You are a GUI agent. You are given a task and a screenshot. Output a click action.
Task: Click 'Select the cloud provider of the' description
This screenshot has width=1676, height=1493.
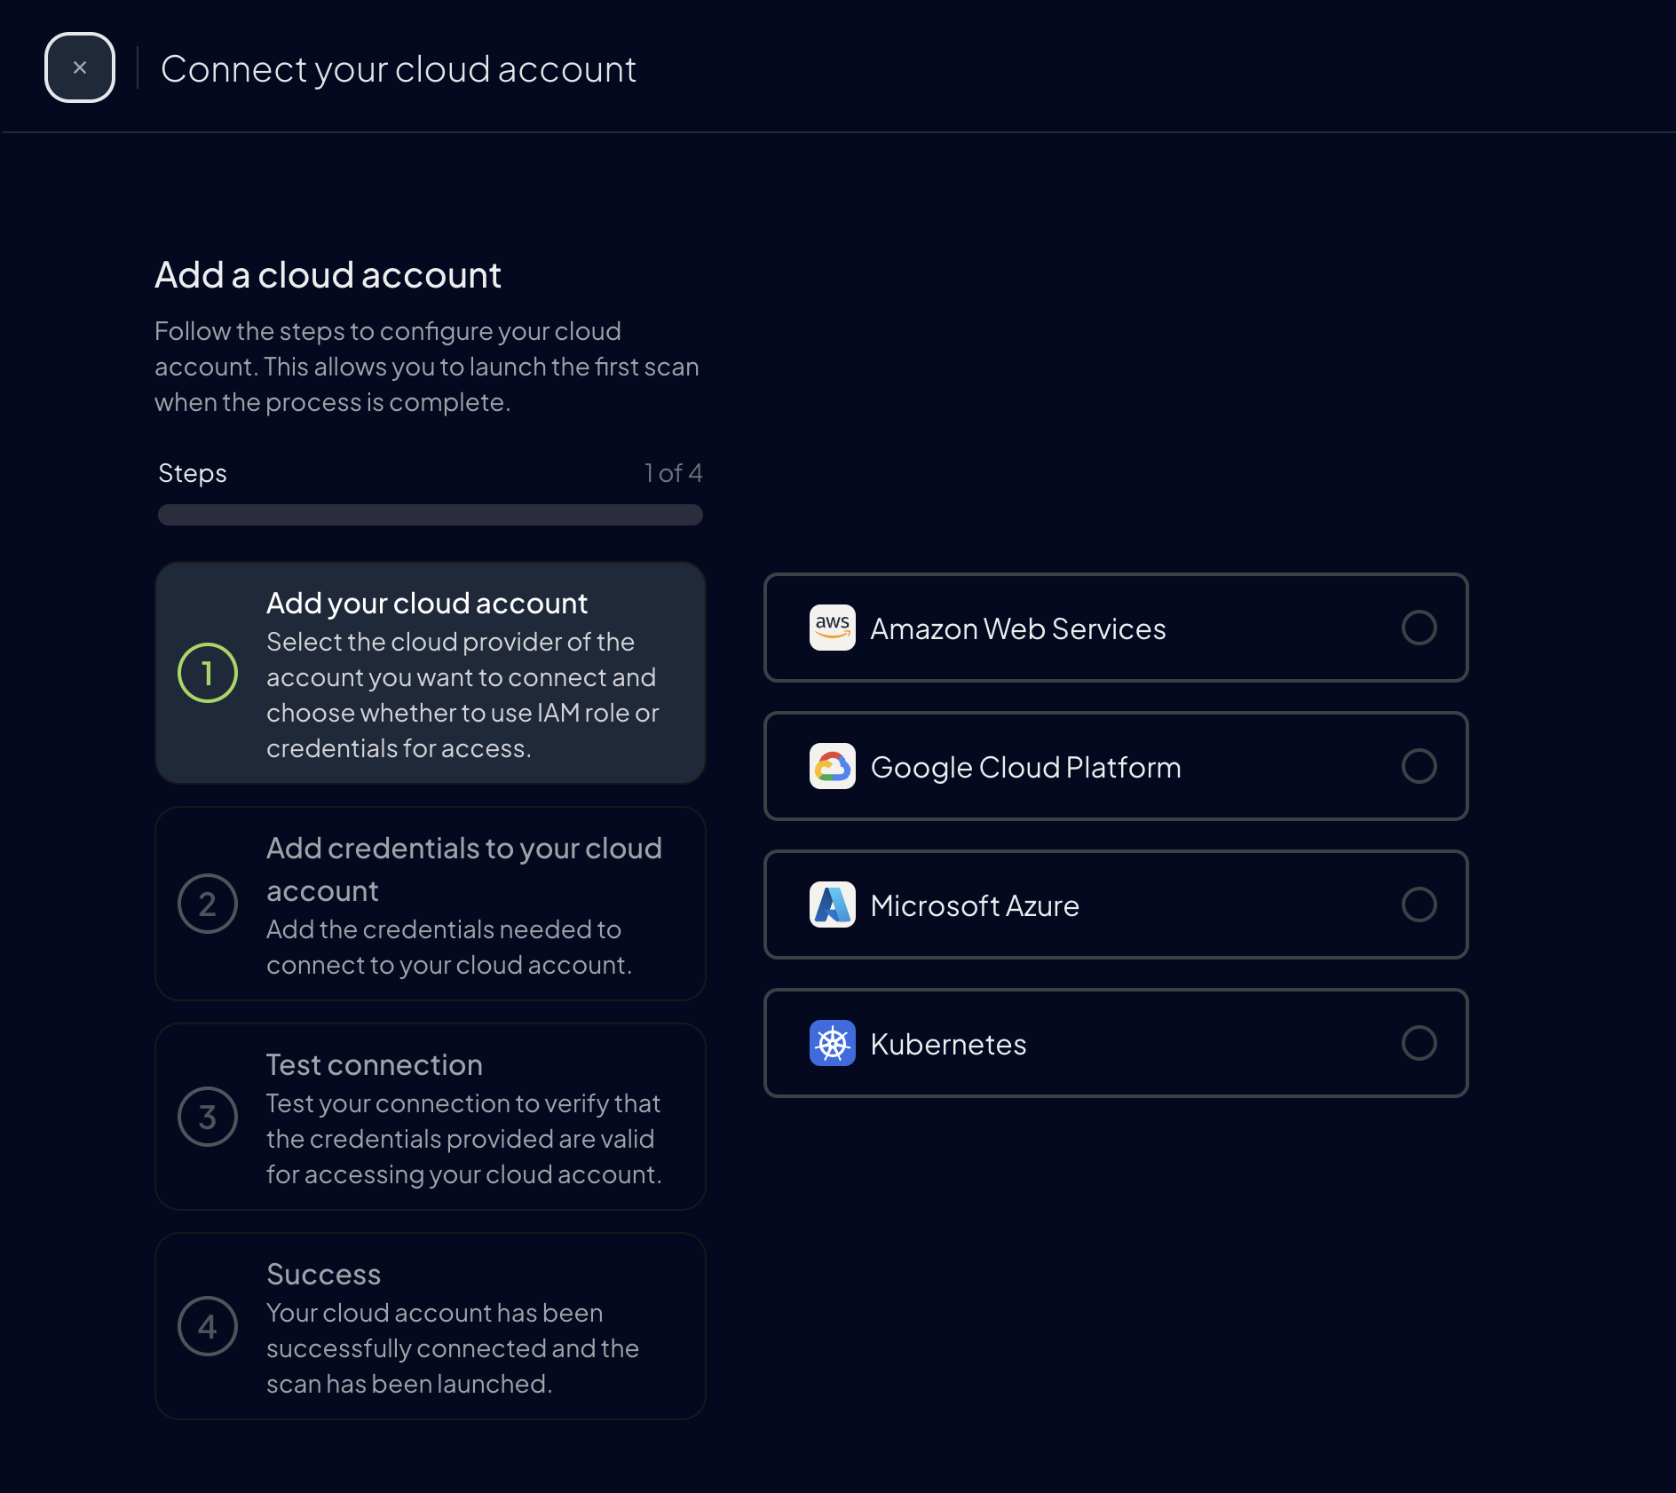point(462,695)
